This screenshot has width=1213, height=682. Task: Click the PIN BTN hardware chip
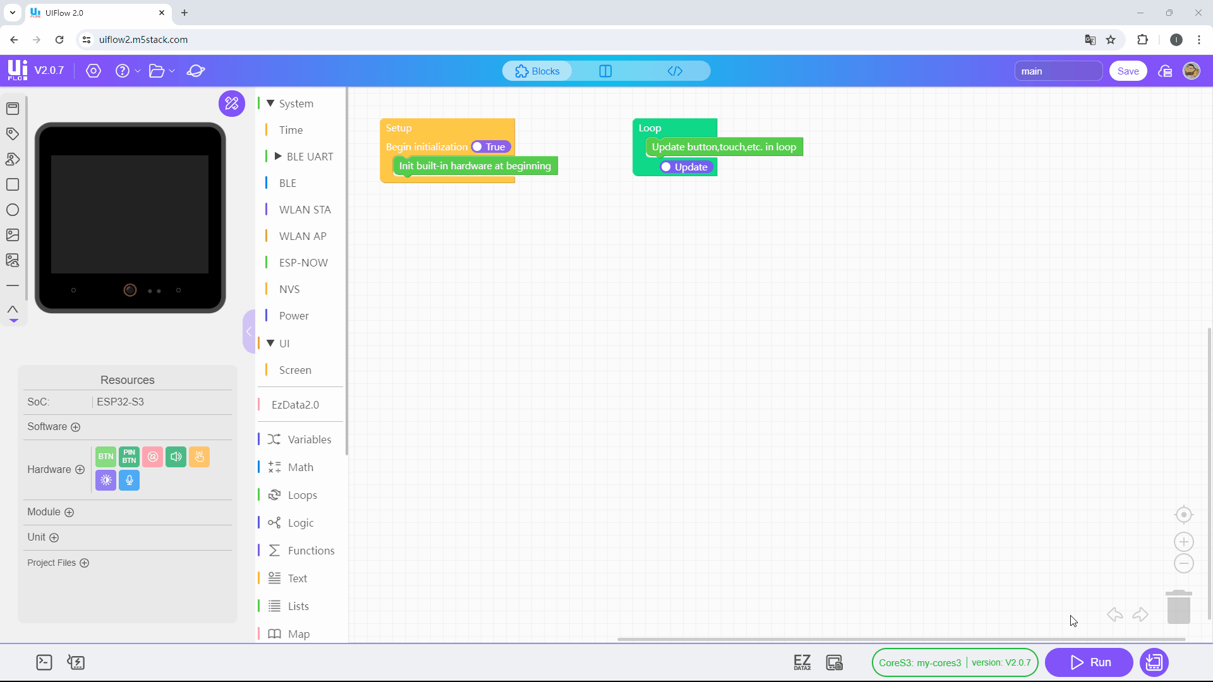pos(129,457)
